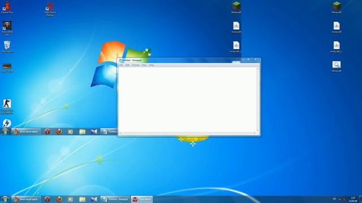Click the purple M icon on the bottom taskbar

(x=94, y=199)
